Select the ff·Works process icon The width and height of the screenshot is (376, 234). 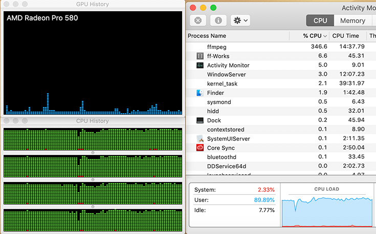(200, 56)
